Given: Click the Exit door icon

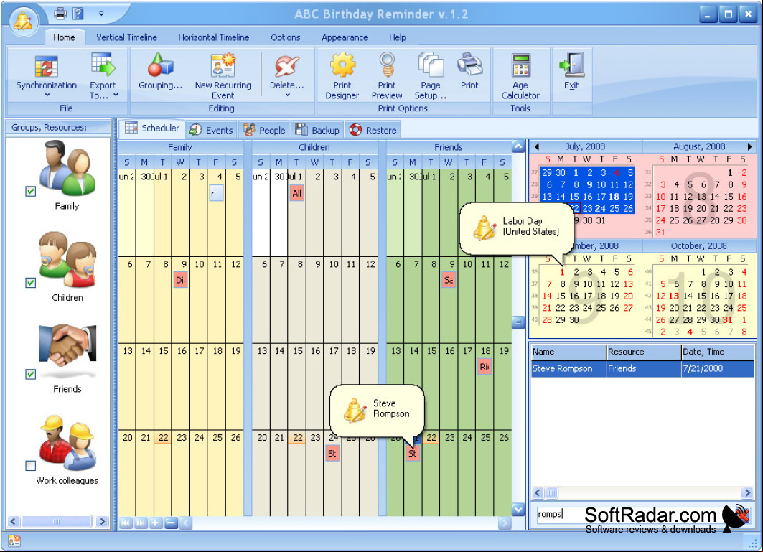Looking at the screenshot, I should pos(571,63).
